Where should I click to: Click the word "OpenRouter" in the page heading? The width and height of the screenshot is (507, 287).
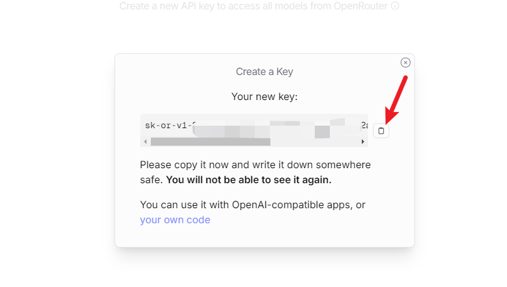(x=361, y=6)
